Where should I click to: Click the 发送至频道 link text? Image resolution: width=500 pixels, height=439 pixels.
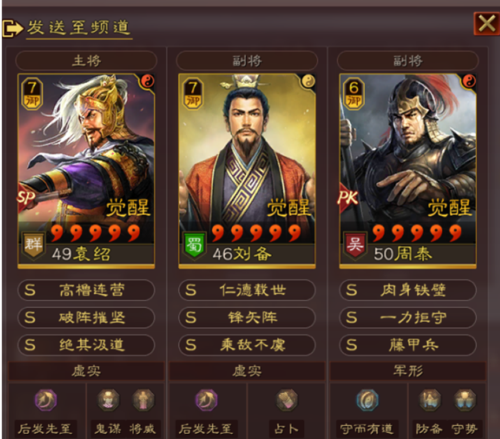click(79, 27)
